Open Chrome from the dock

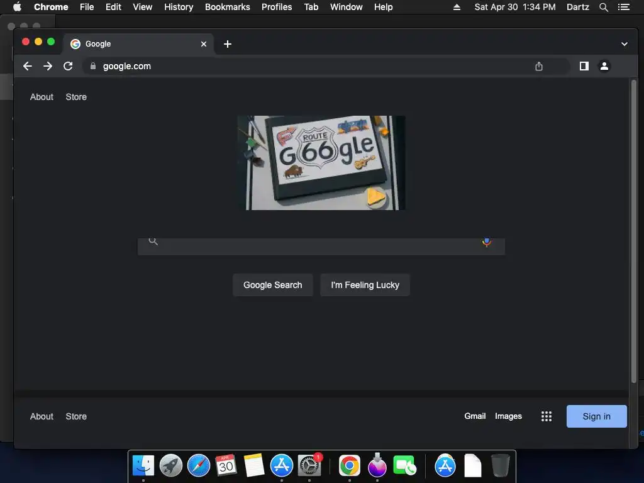click(350, 465)
